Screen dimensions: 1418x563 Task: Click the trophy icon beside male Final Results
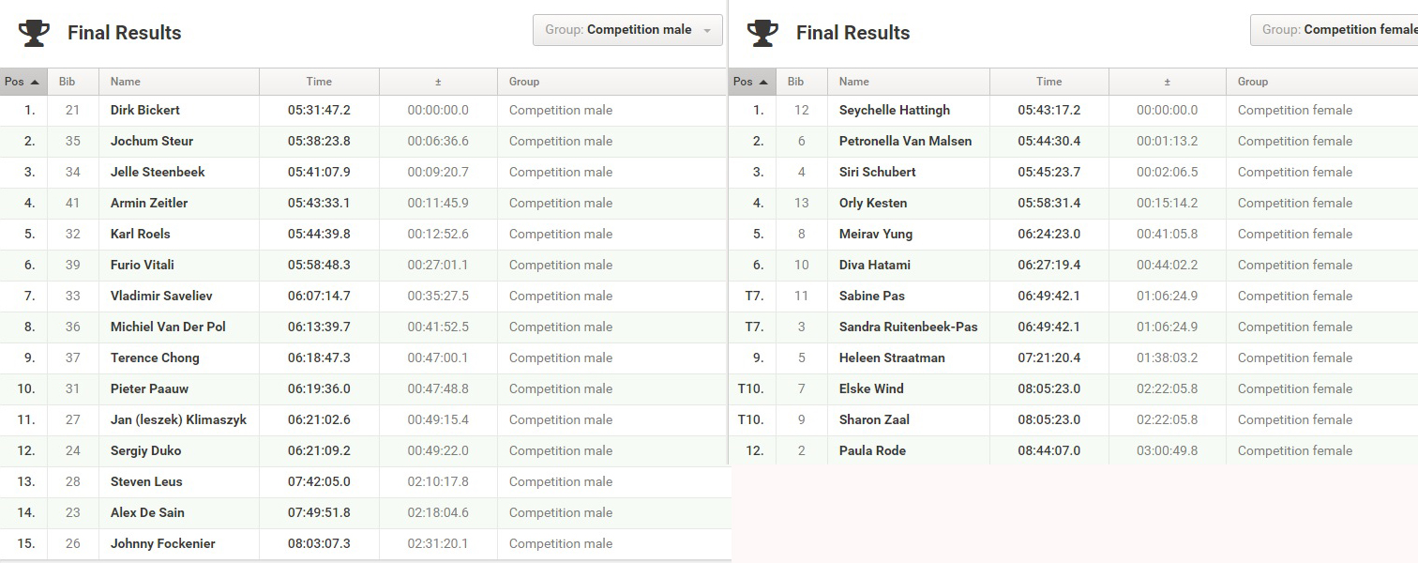[34, 33]
